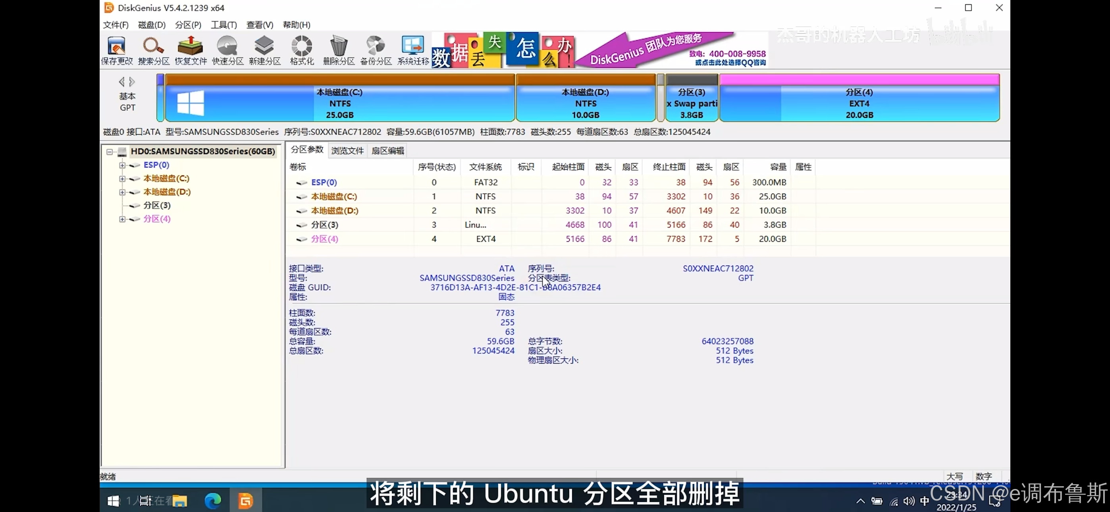Screen dimensions: 1110x512
Task: Switch to the 分区参数 tab
Action: 307,150
